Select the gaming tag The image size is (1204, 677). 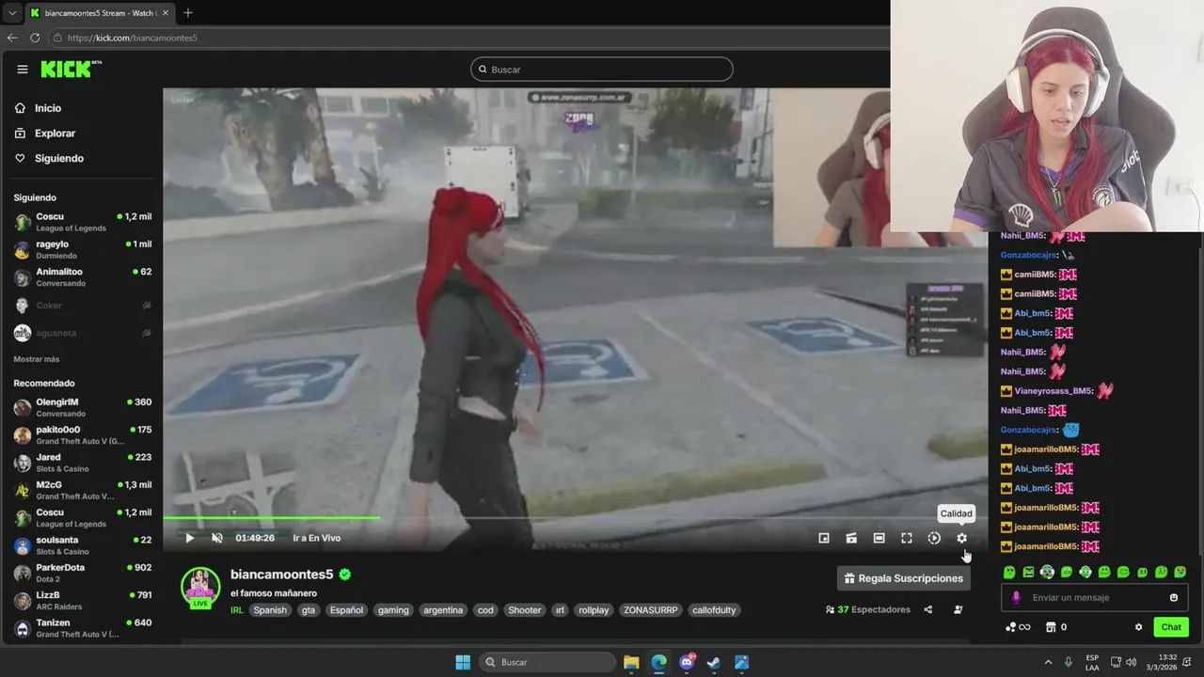pos(393,610)
